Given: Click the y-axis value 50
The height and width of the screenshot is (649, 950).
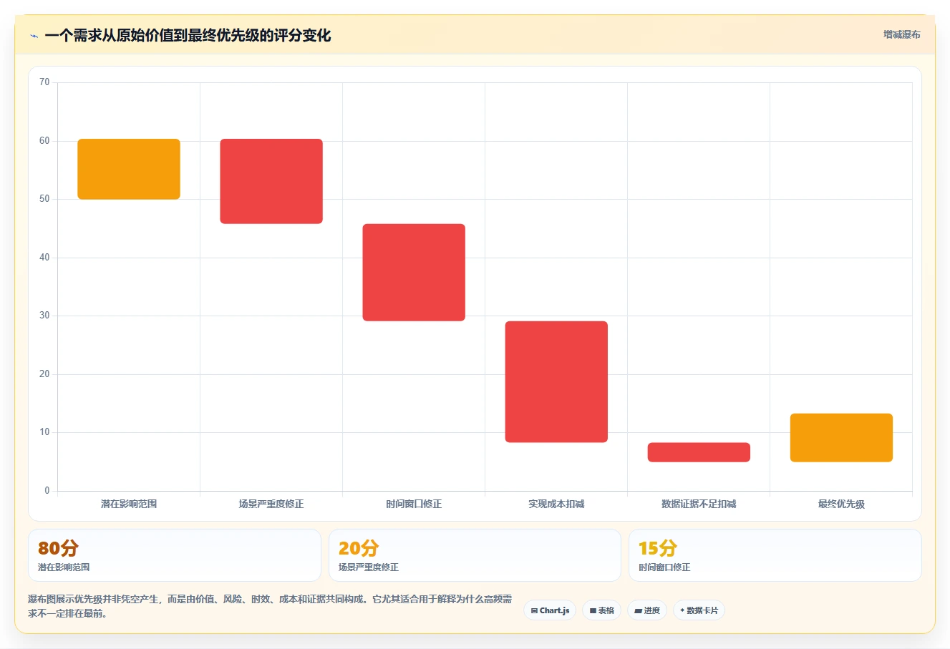Looking at the screenshot, I should click(44, 199).
